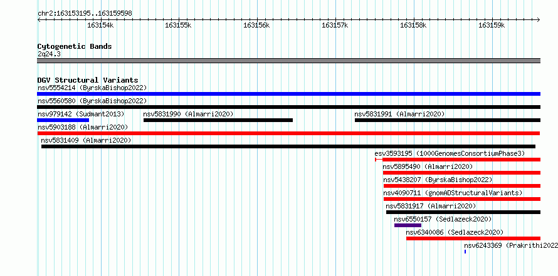The image size is (558, 276).
Task: Select the 2q24.3 band label
Action: tap(49, 54)
